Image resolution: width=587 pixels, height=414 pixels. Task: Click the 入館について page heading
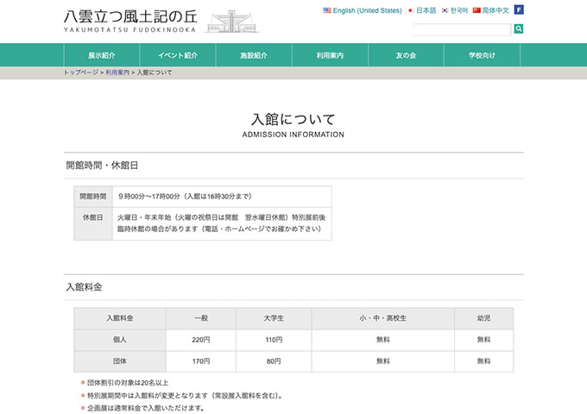pos(293,119)
